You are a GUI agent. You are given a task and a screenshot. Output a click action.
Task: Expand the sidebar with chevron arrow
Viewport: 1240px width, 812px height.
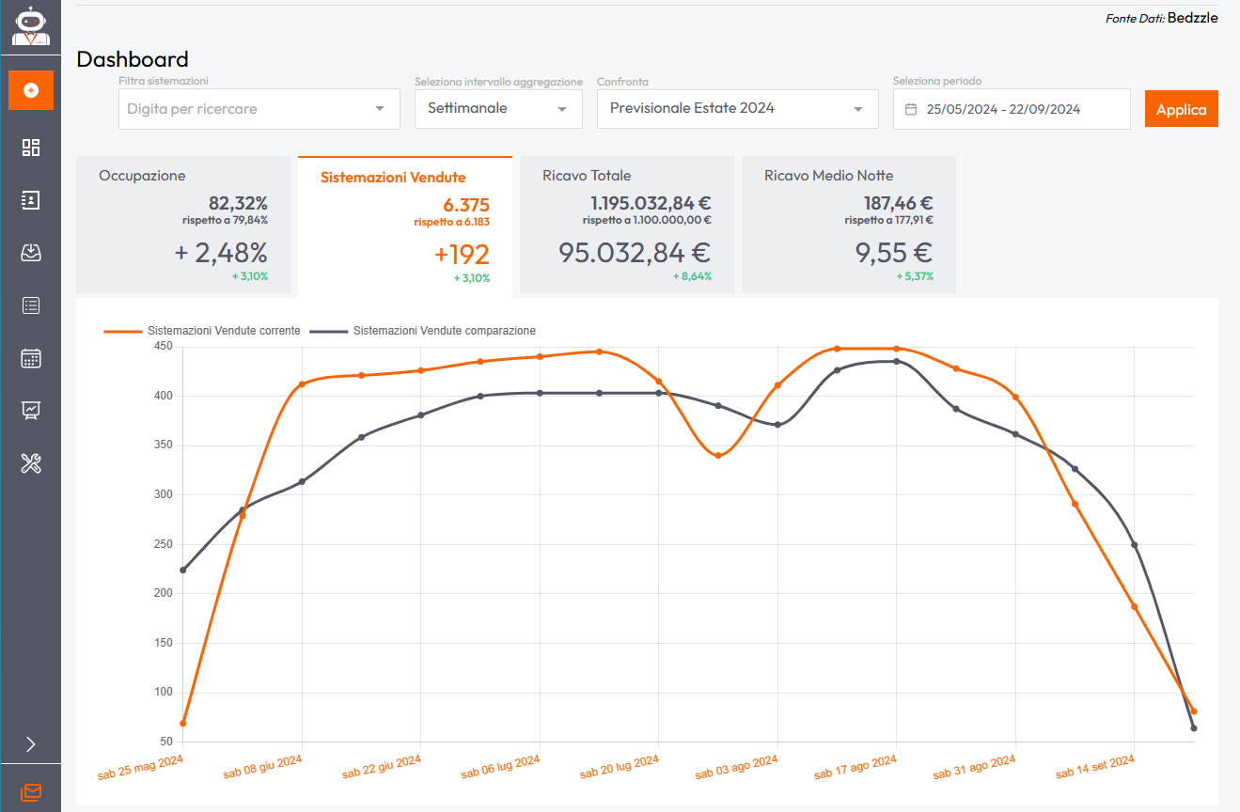click(x=31, y=744)
